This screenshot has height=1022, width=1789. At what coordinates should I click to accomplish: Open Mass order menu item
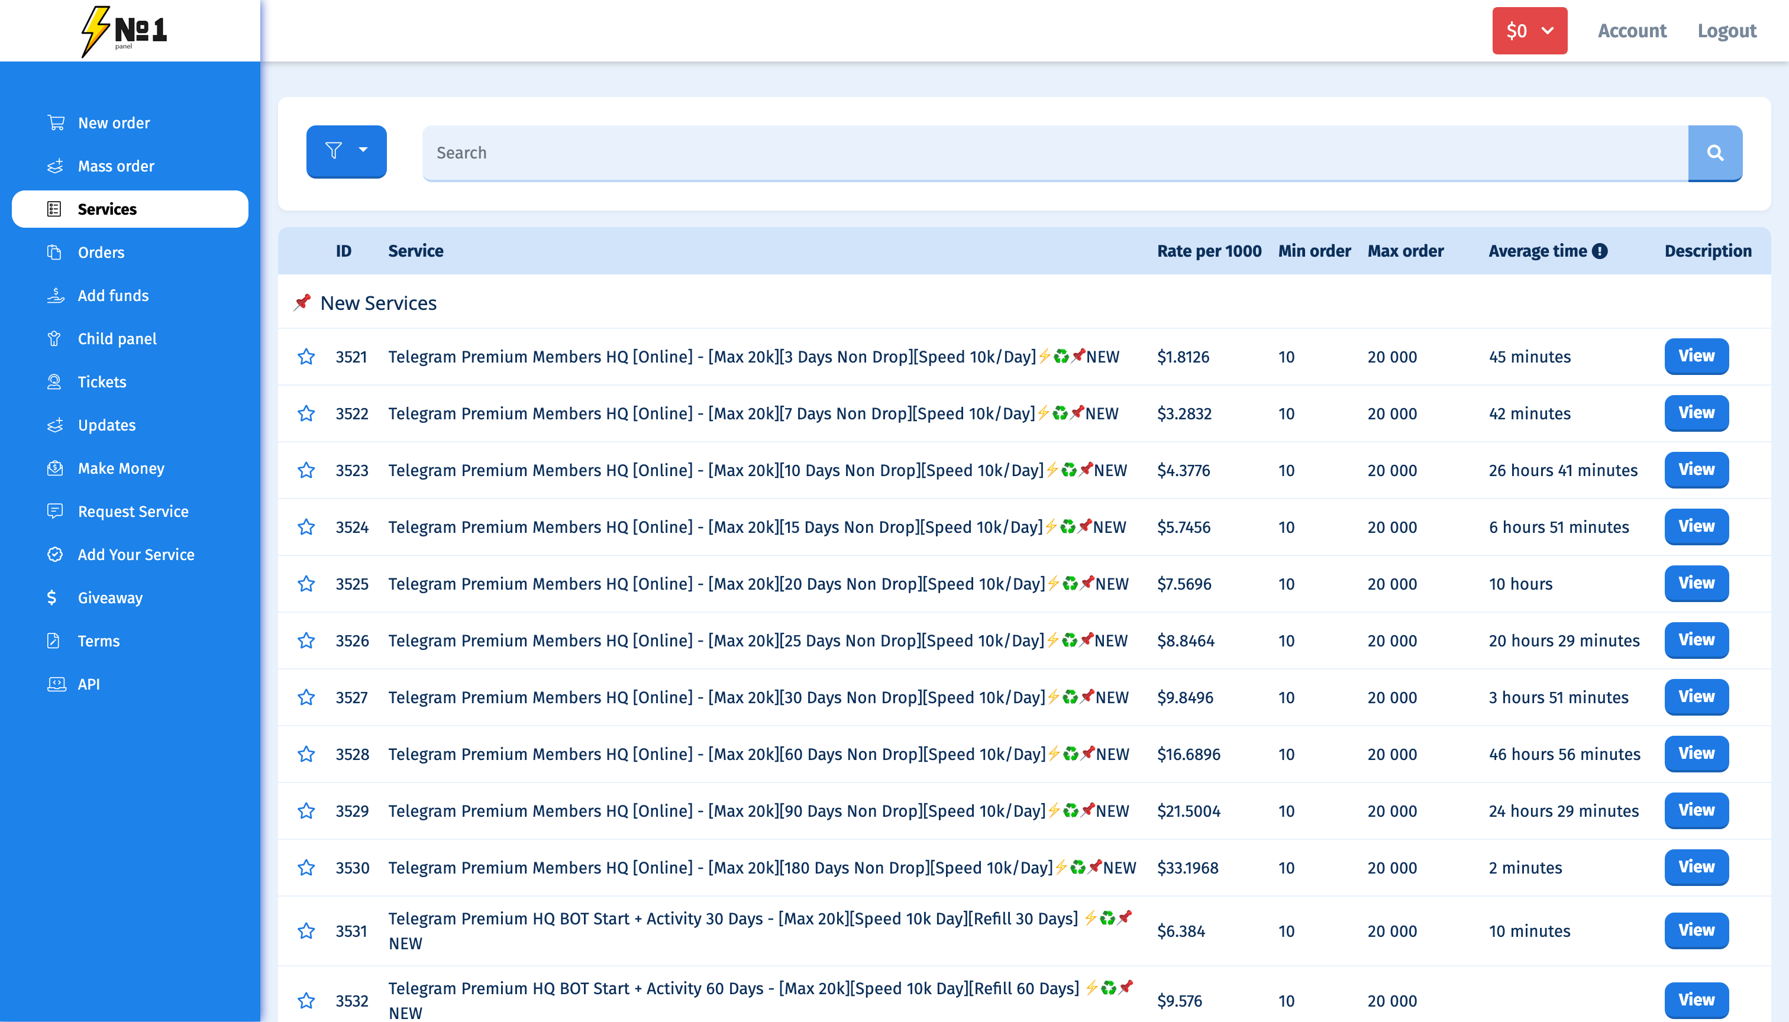[116, 166]
